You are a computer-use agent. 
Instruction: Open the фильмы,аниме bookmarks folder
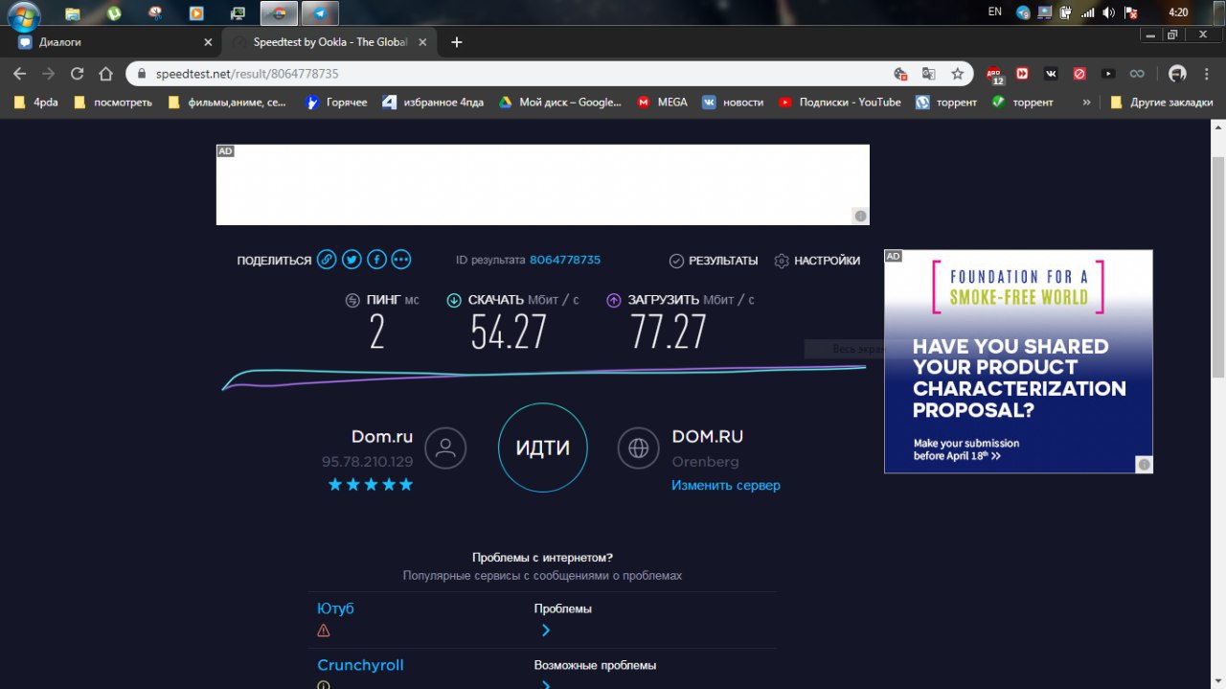pos(228,102)
